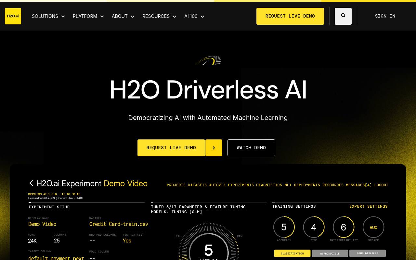
Task: Click the target column default payment next
Action: [56, 258]
